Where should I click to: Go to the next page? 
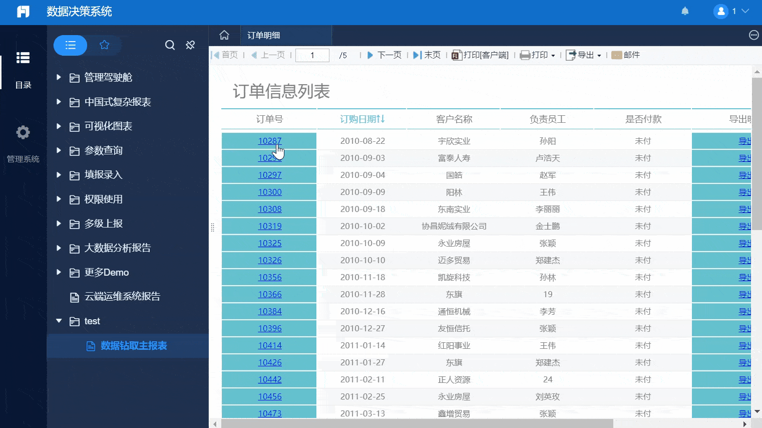[x=385, y=55]
